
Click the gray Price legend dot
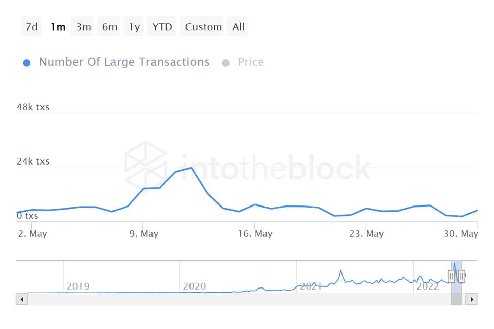(x=226, y=63)
